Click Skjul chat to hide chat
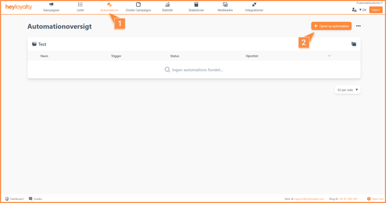The width and height of the screenshot is (386, 203). (x=374, y=199)
